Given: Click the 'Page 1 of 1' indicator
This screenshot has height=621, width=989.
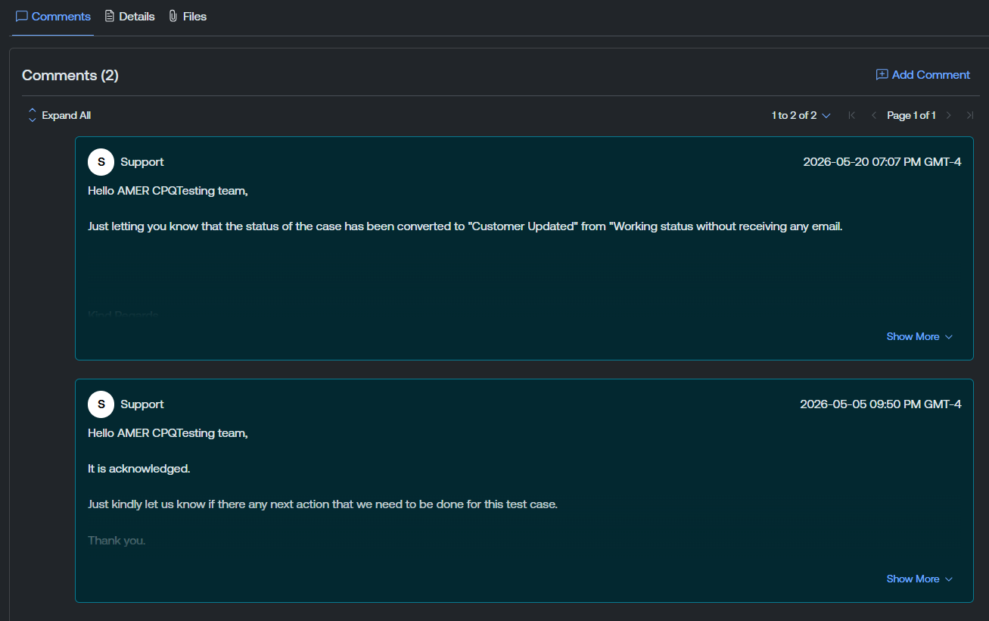Looking at the screenshot, I should (911, 115).
